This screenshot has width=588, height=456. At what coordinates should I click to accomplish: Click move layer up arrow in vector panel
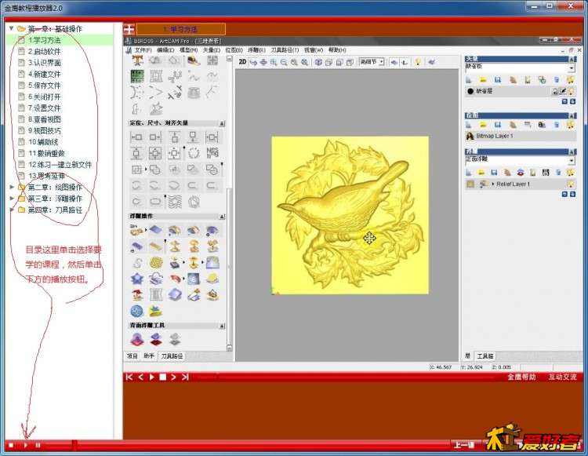pyautogui.click(x=564, y=102)
